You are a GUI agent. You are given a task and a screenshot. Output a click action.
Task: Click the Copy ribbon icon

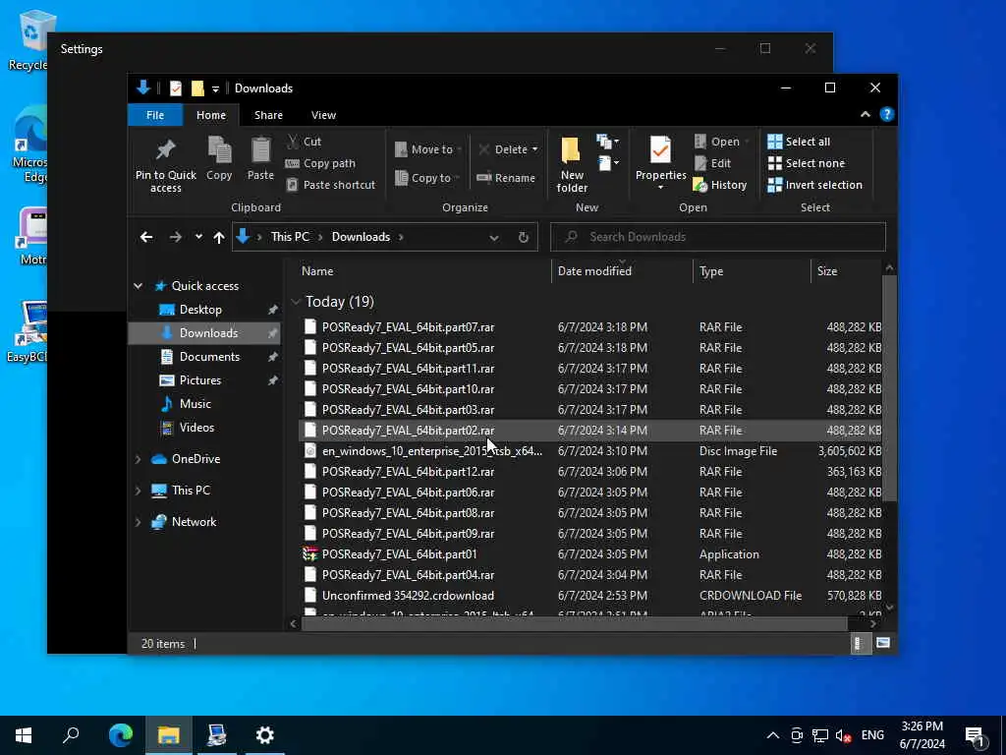219,158
